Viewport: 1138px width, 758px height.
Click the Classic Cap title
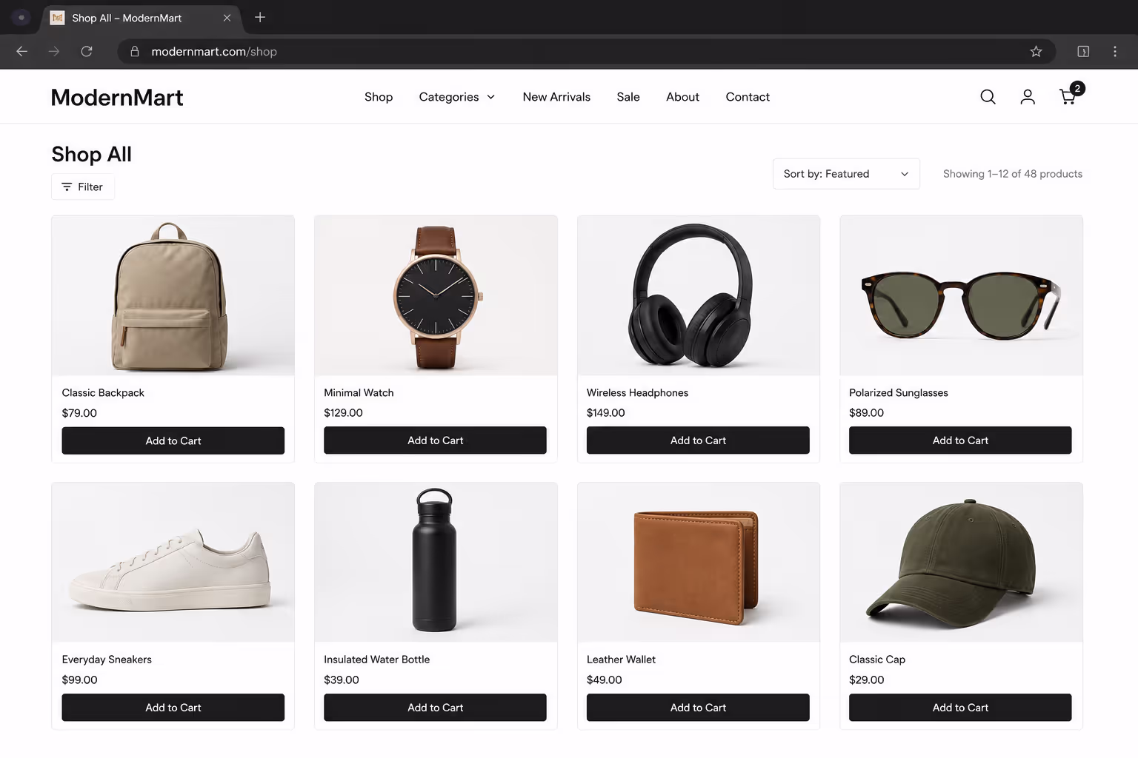pos(876,660)
